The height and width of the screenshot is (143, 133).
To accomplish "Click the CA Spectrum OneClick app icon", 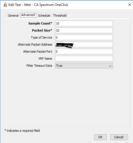I will coord(5,5).
